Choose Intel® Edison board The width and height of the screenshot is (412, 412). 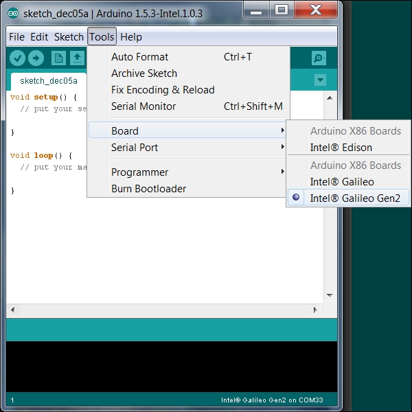pyautogui.click(x=348, y=148)
